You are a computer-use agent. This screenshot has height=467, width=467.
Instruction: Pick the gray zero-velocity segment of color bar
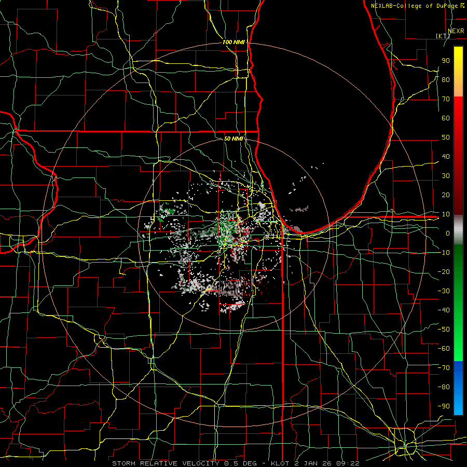(458, 230)
